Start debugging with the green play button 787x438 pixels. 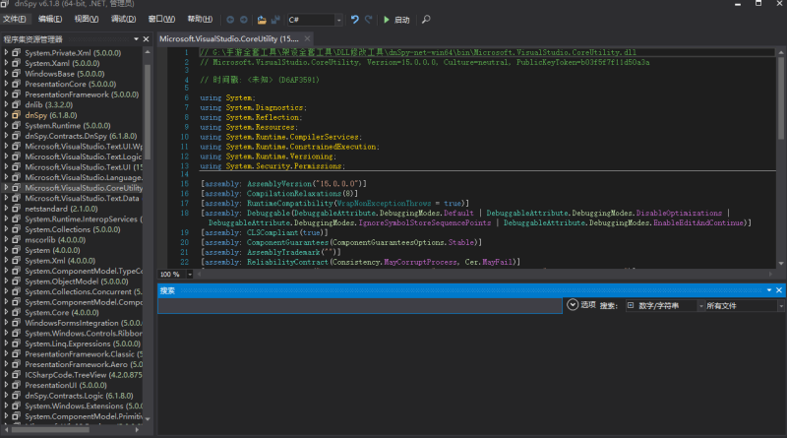[x=387, y=20]
